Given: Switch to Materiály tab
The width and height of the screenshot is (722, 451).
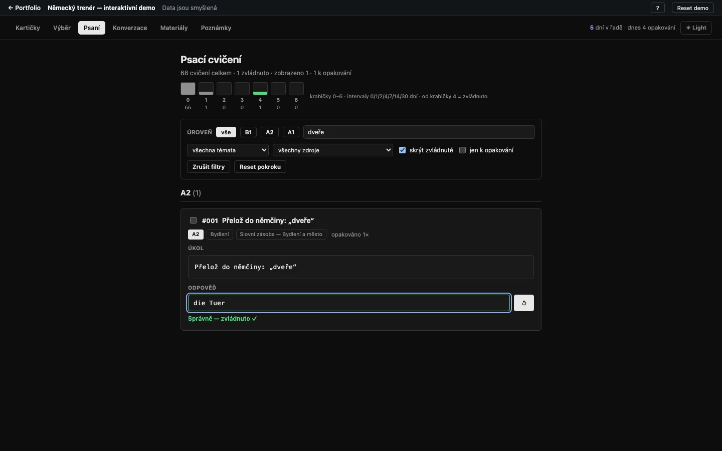Looking at the screenshot, I should pos(174,28).
